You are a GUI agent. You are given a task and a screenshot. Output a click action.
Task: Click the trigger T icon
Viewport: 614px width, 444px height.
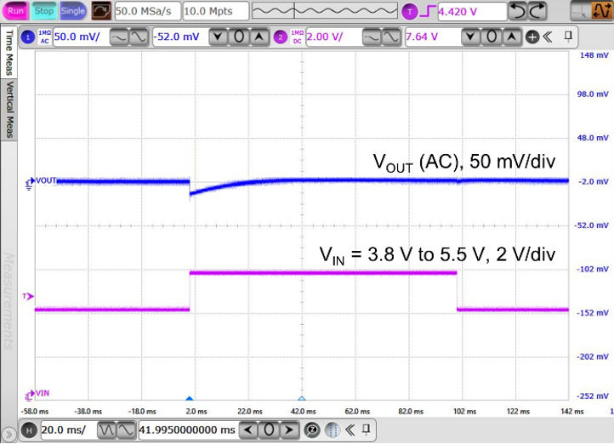[x=411, y=11]
